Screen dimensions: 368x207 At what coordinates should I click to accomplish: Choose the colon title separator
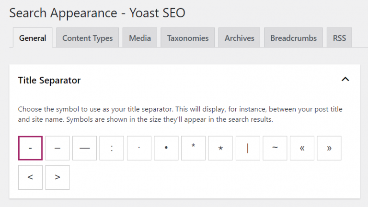(x=112, y=148)
